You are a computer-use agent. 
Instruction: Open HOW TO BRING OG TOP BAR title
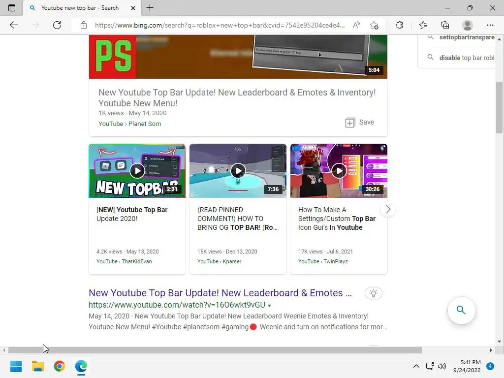237,219
